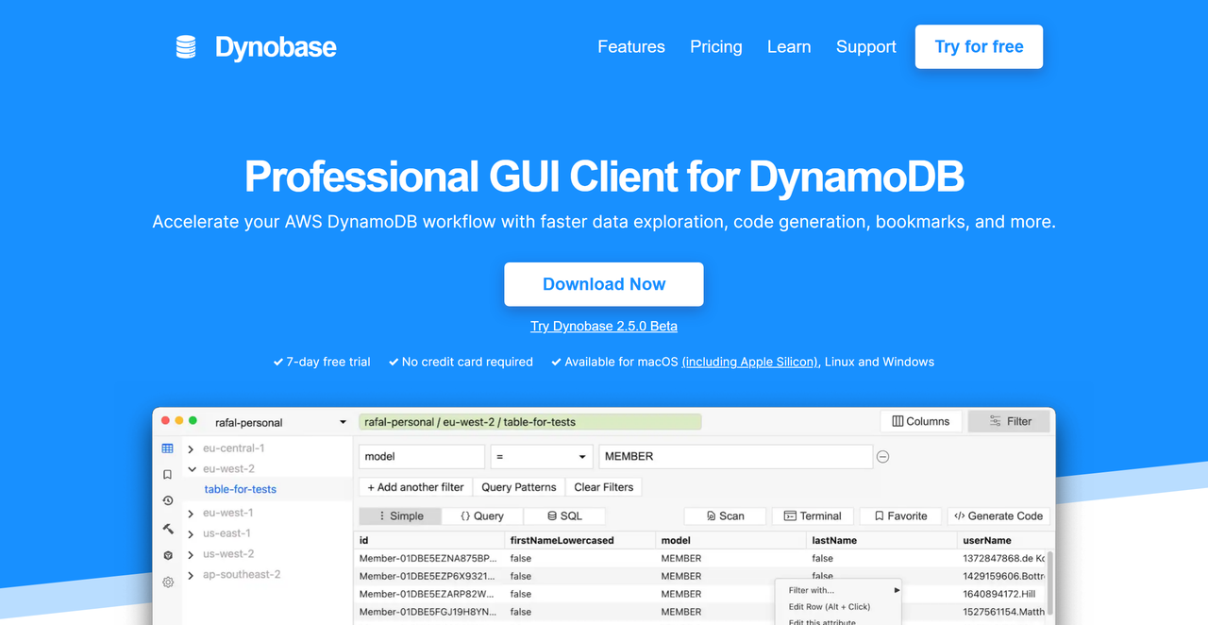Viewport: 1208px width, 625px height.
Task: Click the 1527561154.Matth userName cell
Action: 1003,612
